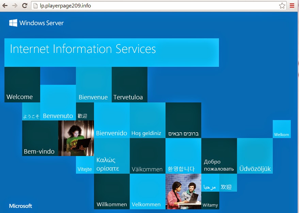Select the 환영합니다 tile
The width and height of the screenshot is (299, 213).
pyautogui.click(x=183, y=156)
